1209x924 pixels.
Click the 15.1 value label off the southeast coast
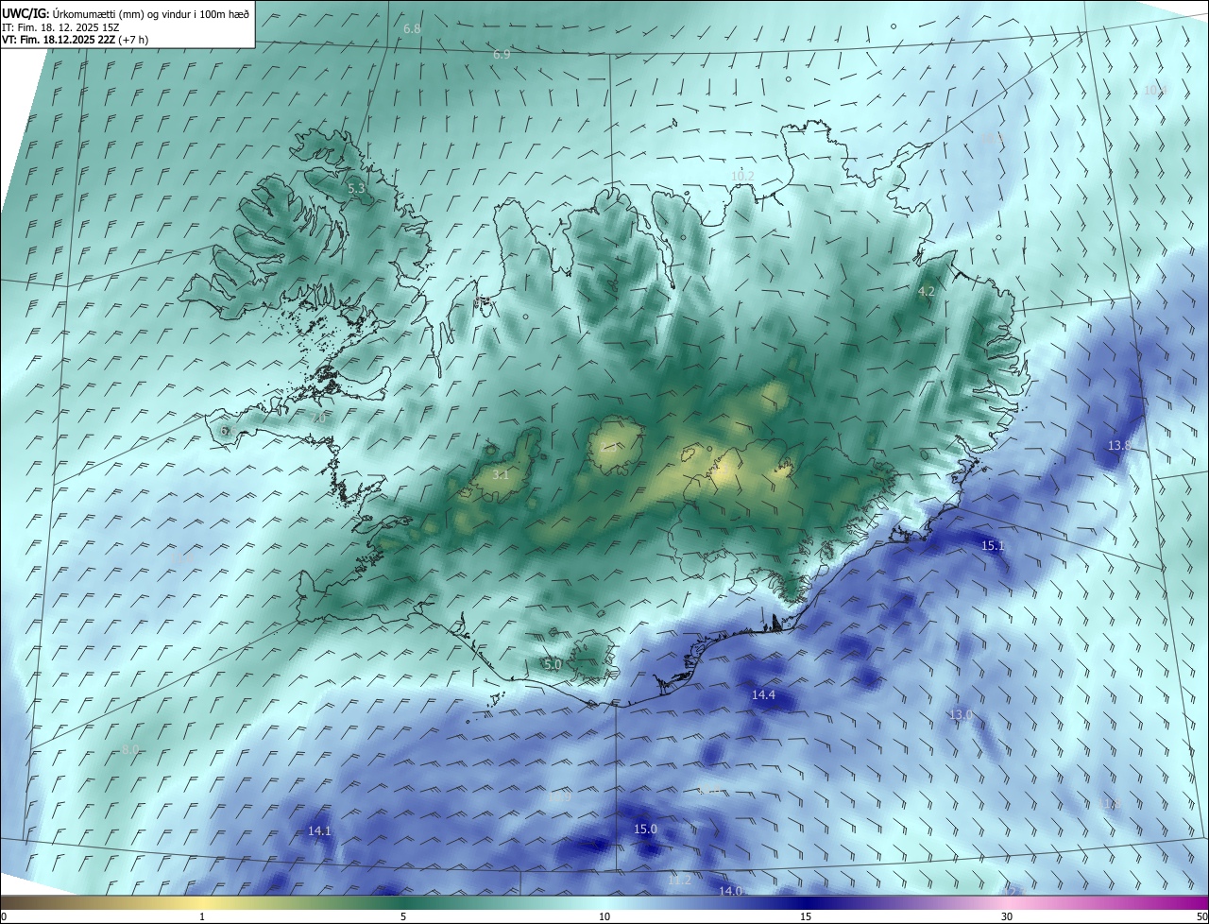coord(993,546)
